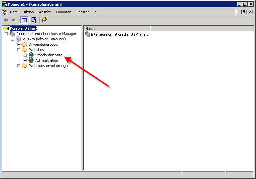Select the Webdiensterweiterungen entry

tap(49, 66)
